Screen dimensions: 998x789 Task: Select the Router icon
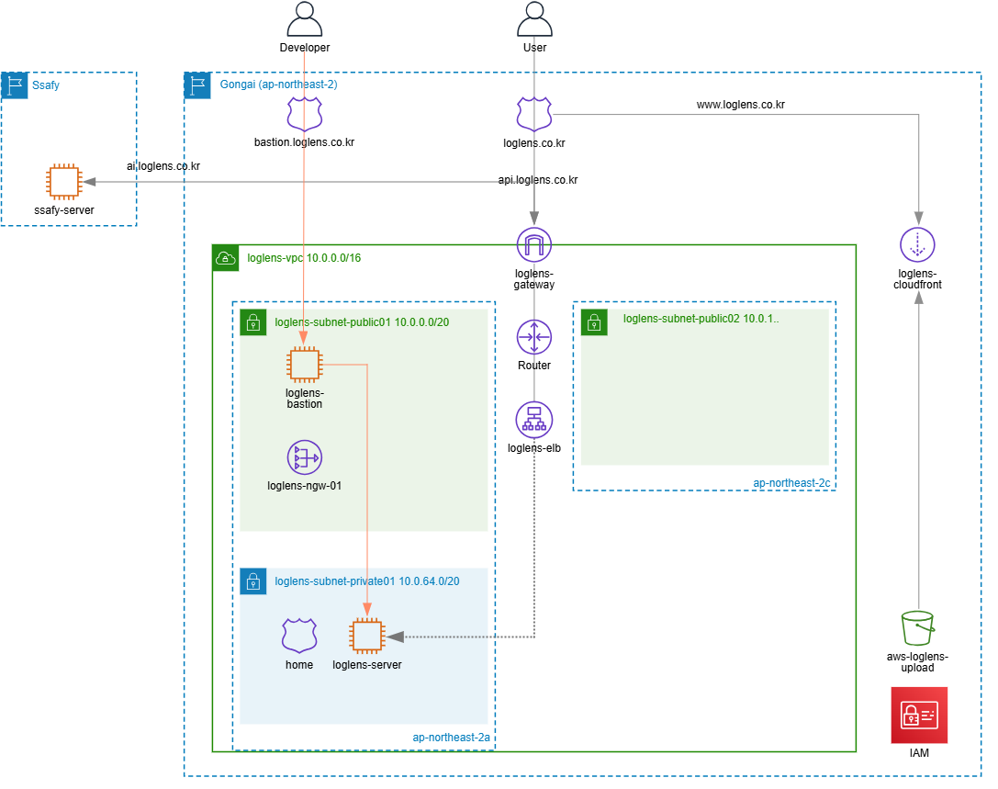point(534,337)
